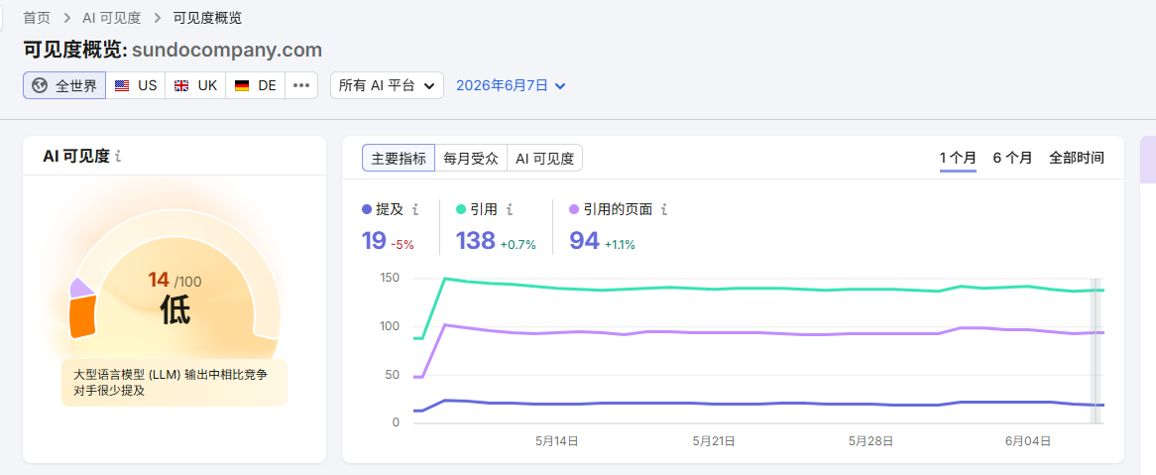
Task: Click the US flag icon
Action: point(122,85)
